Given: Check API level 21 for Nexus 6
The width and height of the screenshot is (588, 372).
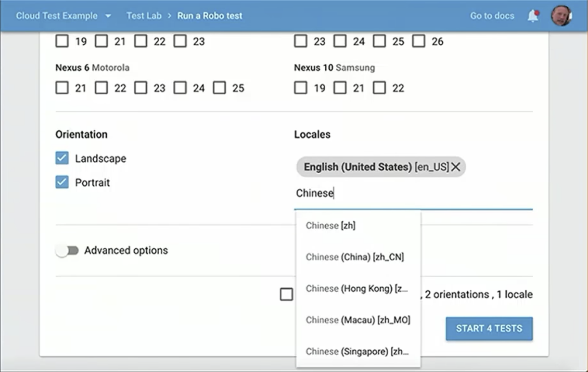Looking at the screenshot, I should coord(62,88).
